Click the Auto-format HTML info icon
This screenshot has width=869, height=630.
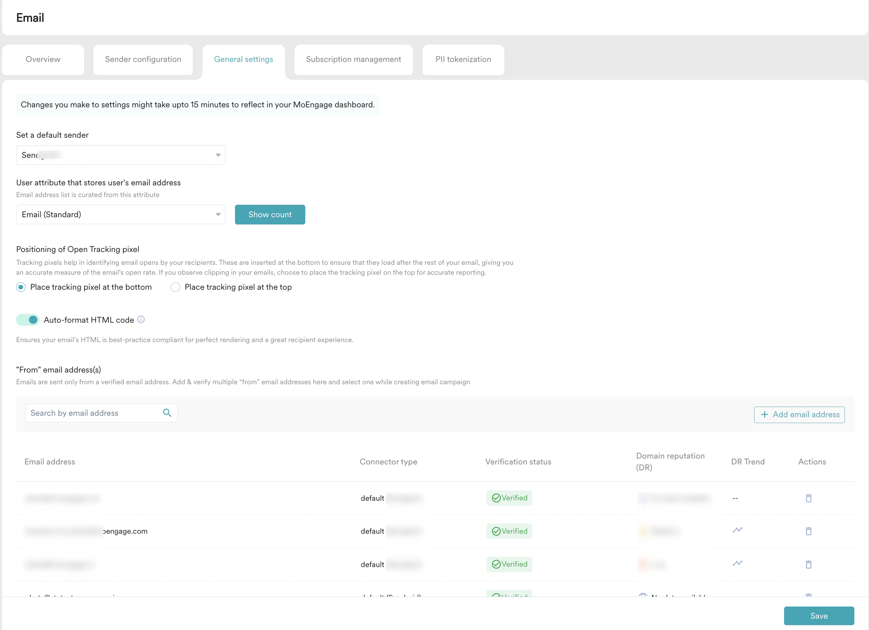[x=141, y=319]
